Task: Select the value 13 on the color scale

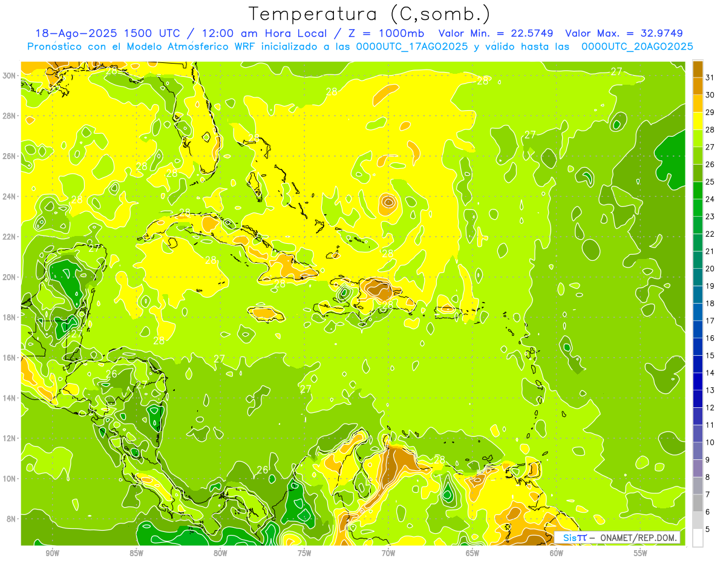Action: pos(710,390)
